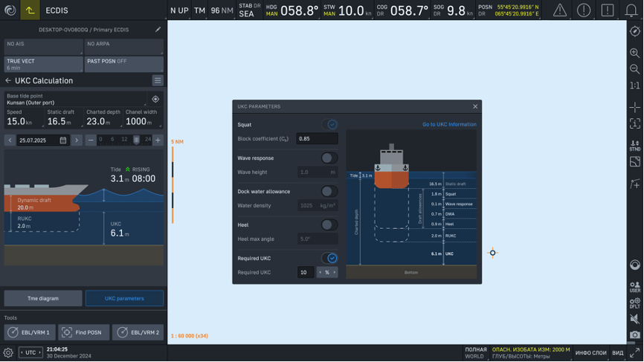Zoom in on the chart

click(x=635, y=53)
